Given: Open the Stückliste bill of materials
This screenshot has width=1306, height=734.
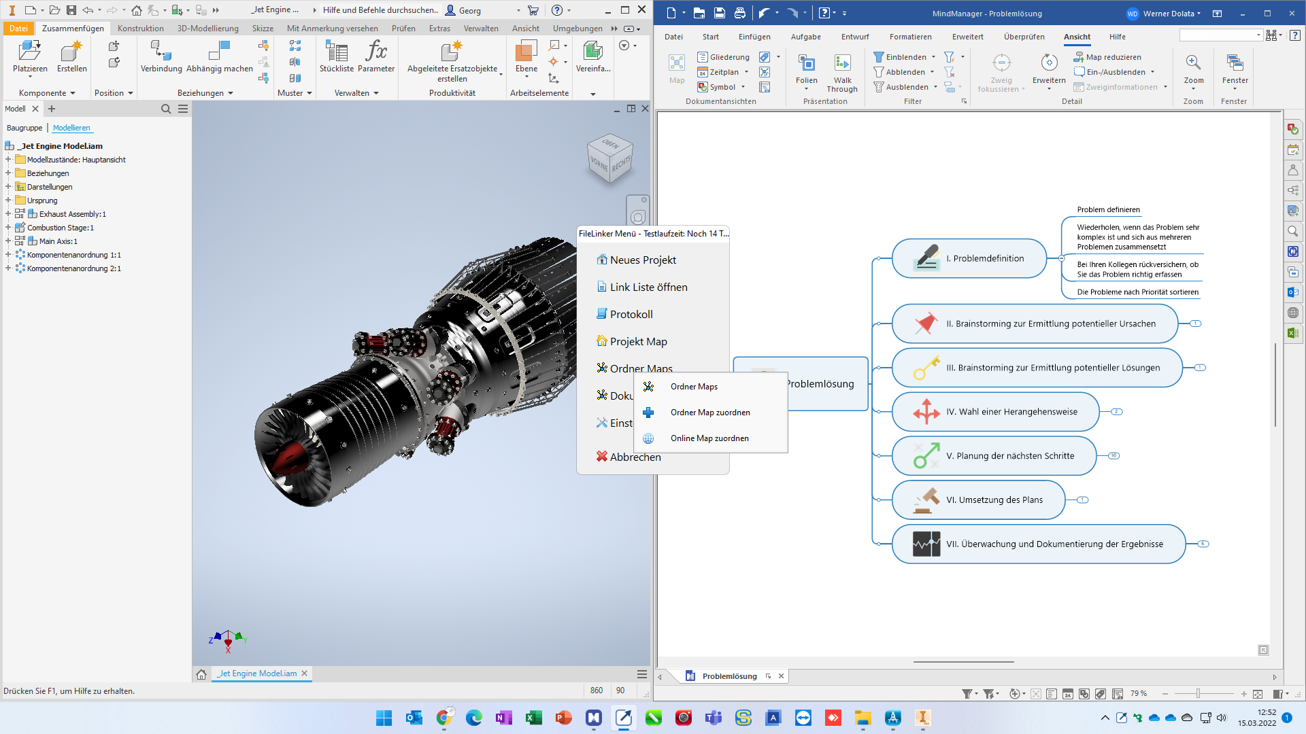Looking at the screenshot, I should click(337, 56).
